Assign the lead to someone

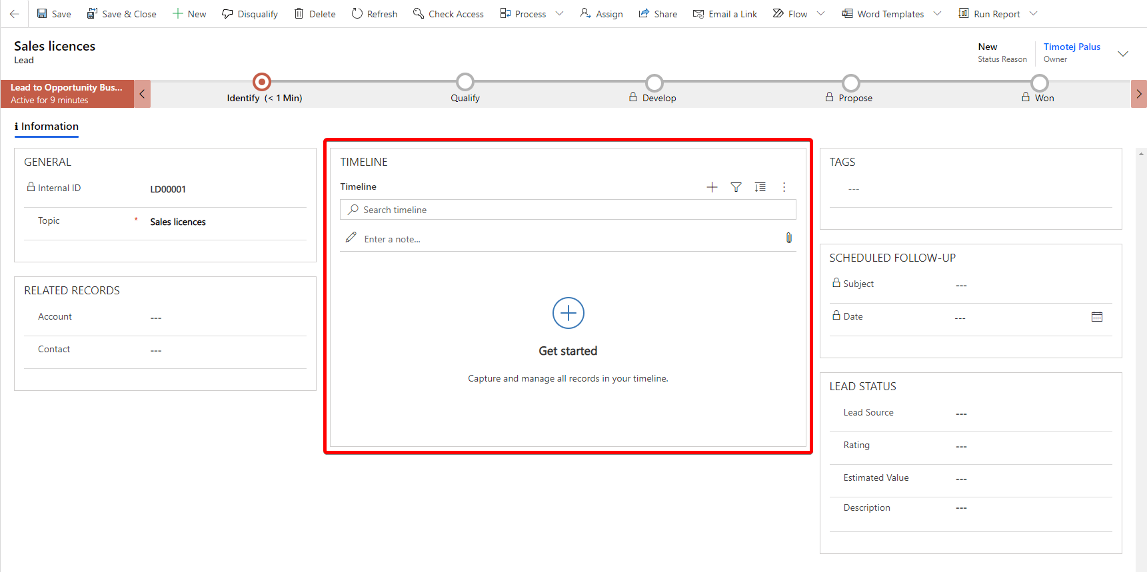tap(602, 13)
